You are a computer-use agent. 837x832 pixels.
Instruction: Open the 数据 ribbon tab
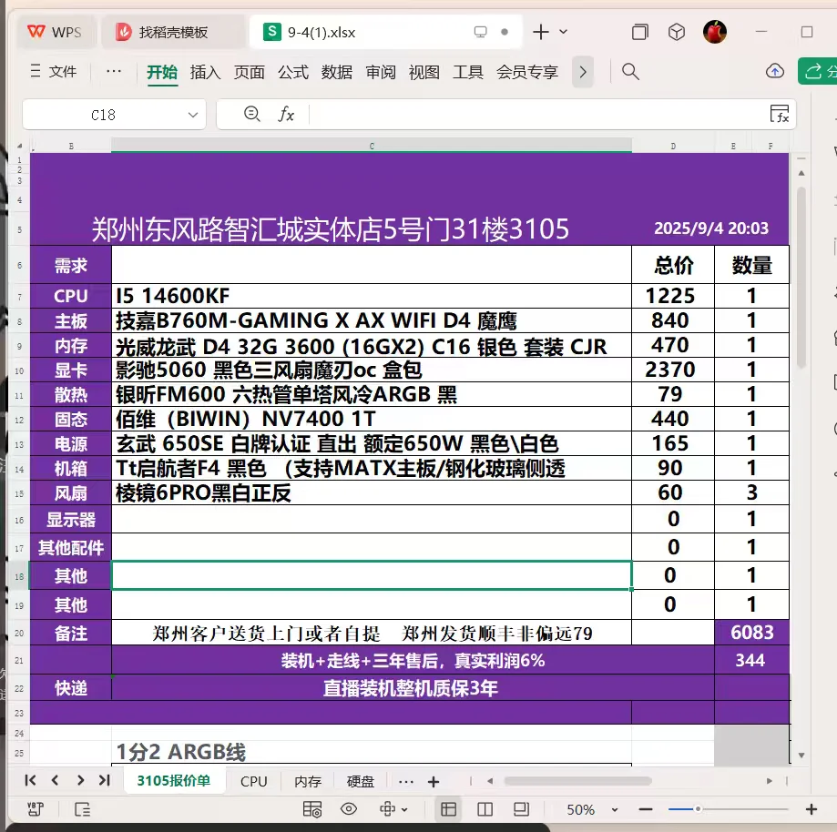point(337,72)
